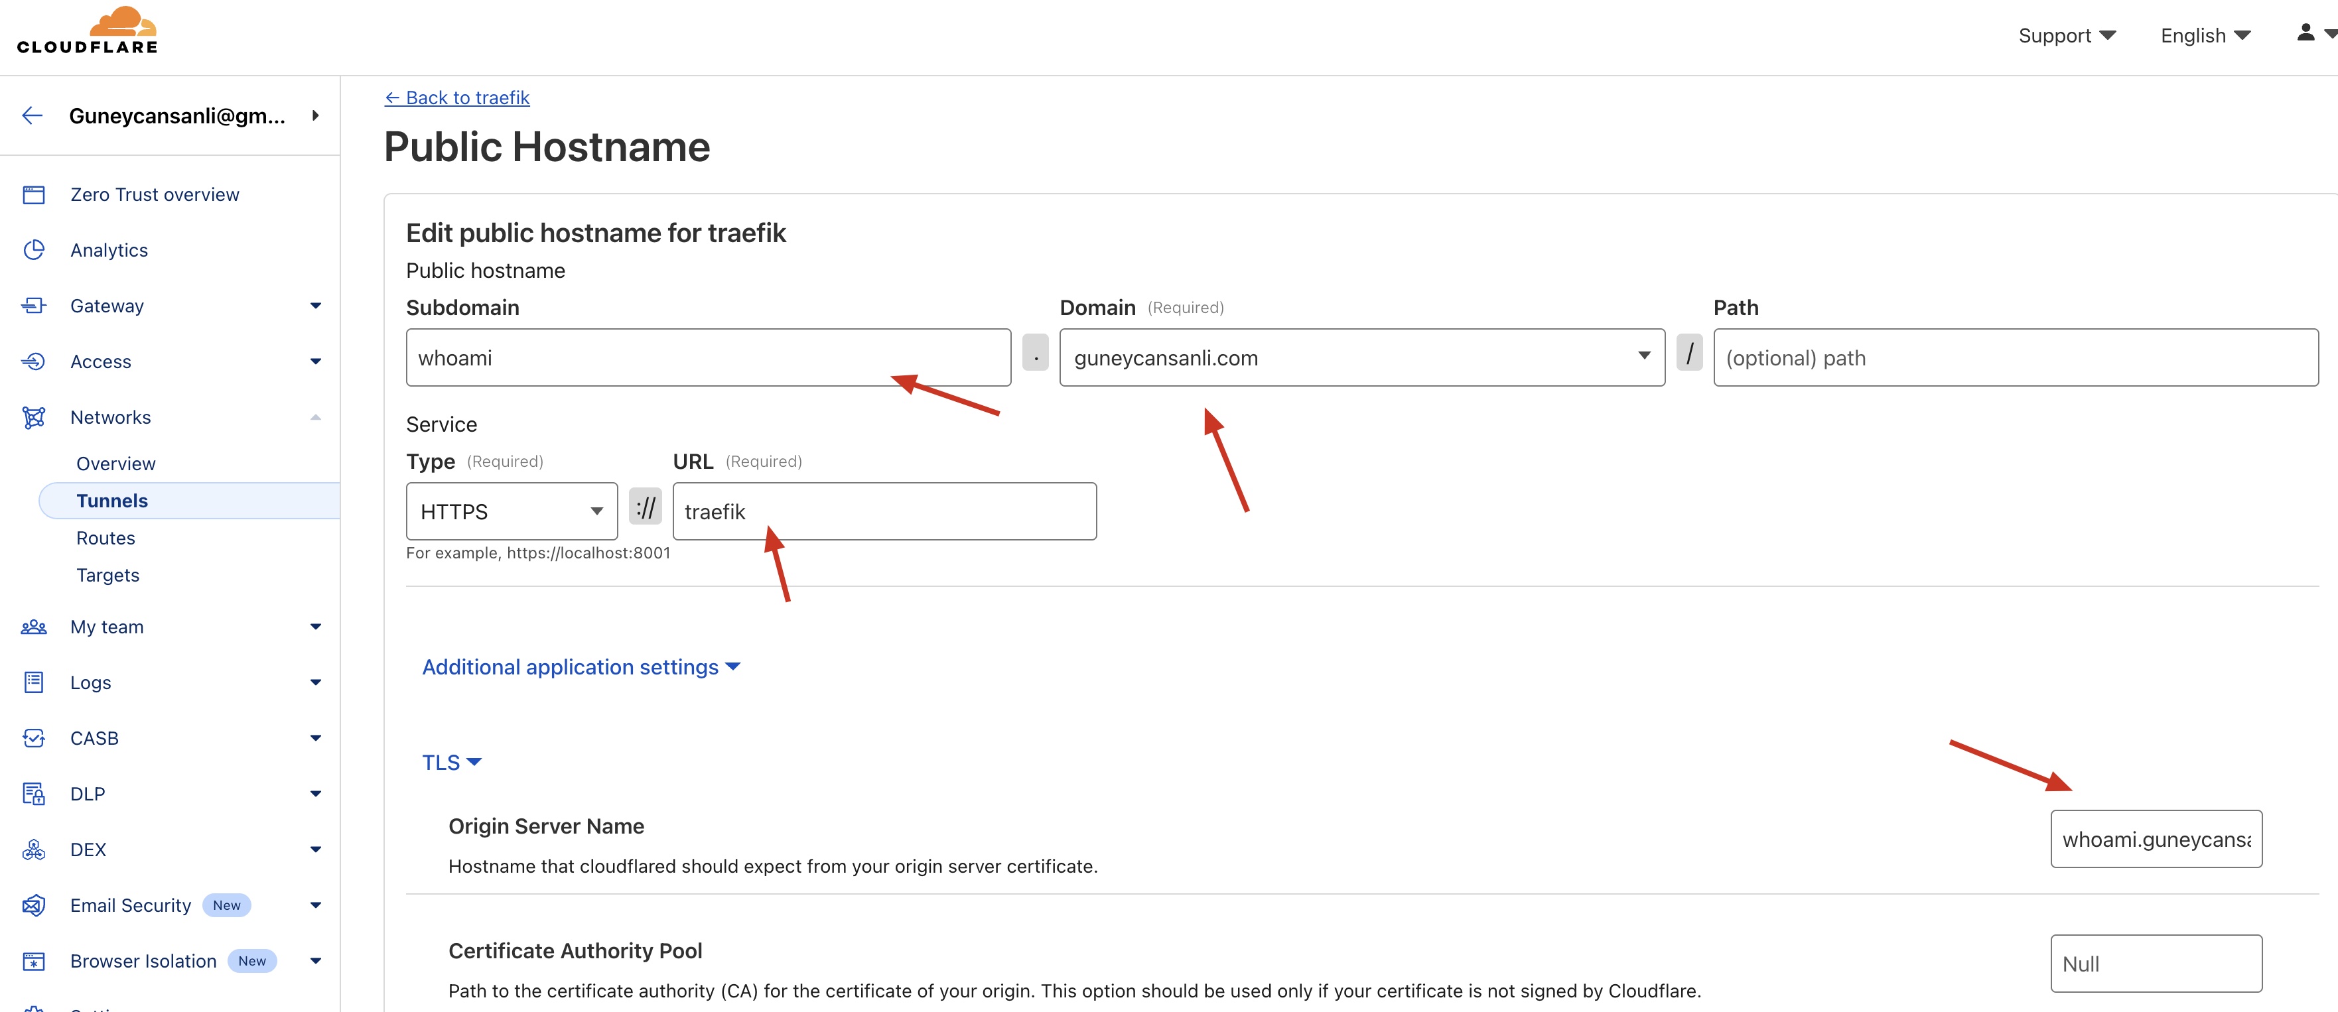Expand the CASB chevron
Viewport: 2338px width, 1012px height.
click(x=316, y=738)
